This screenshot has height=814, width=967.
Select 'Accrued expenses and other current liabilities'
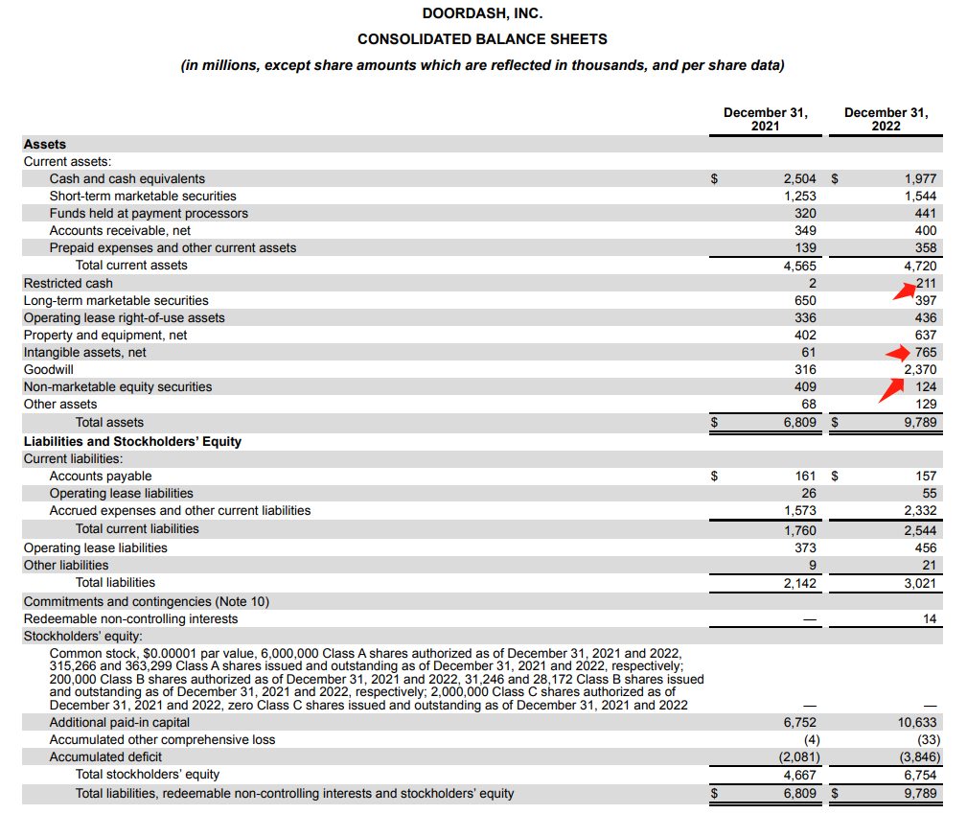coord(180,511)
